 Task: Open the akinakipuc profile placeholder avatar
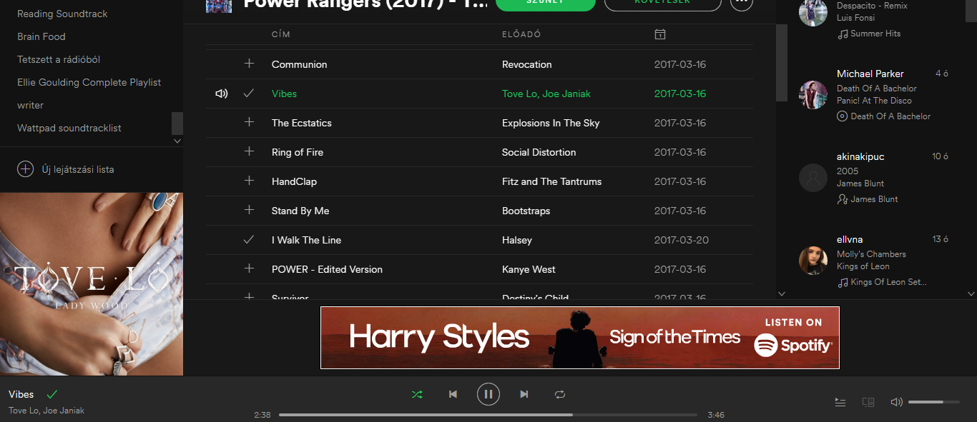click(813, 178)
